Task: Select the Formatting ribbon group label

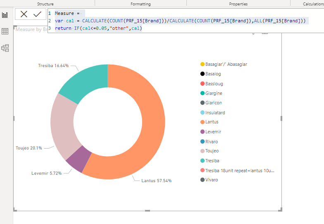Action: tap(141, 4)
